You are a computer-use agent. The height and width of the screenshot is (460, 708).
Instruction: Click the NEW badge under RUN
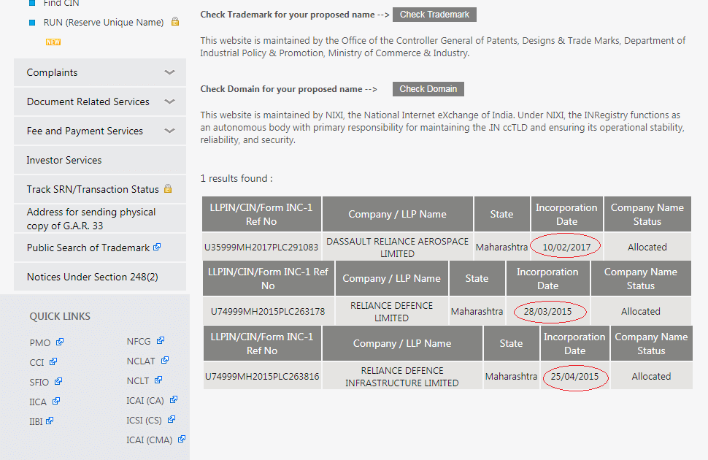click(x=53, y=42)
